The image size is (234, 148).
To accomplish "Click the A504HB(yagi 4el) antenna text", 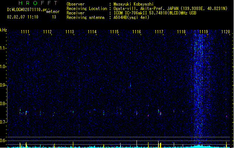I will 131,17.
